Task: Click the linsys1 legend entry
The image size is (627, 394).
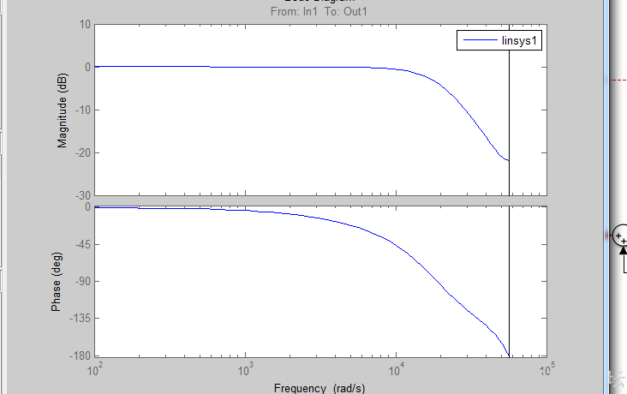Action: pyautogui.click(x=499, y=40)
